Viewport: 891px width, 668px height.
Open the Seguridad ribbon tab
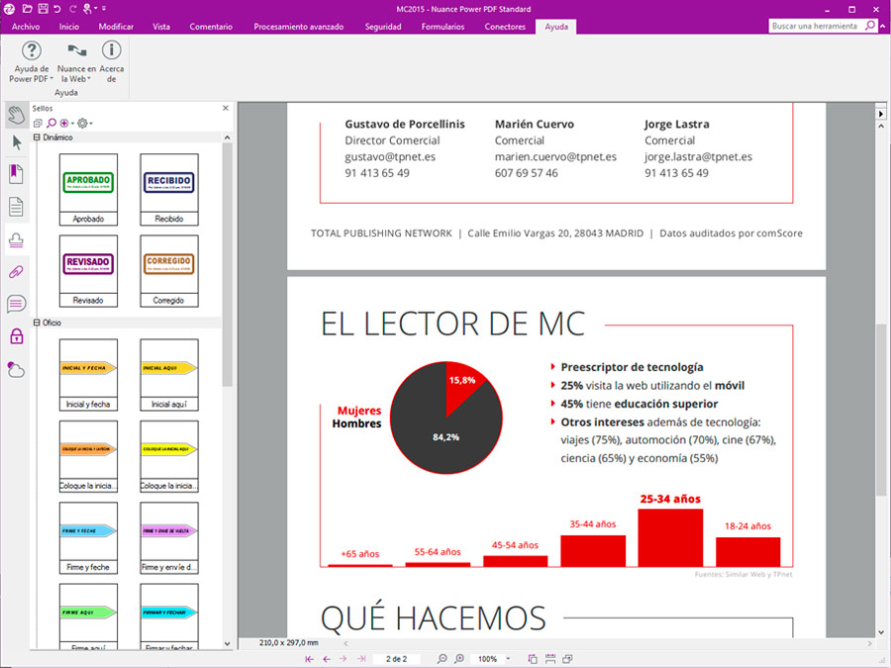pyautogui.click(x=382, y=27)
